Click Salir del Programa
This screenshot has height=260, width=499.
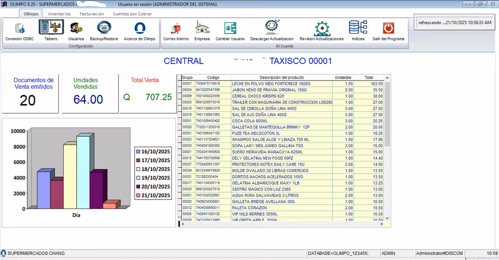388,31
